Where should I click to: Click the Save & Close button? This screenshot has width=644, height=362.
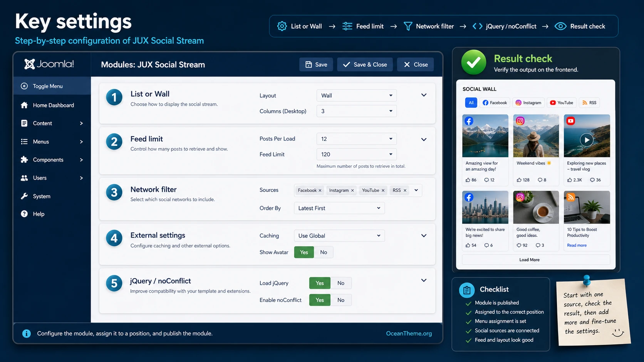point(365,65)
